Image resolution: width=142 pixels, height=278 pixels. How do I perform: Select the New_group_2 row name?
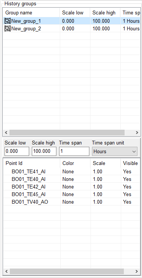pos(26,28)
